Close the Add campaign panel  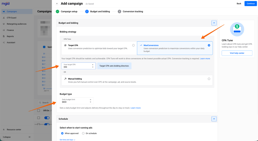57,3
